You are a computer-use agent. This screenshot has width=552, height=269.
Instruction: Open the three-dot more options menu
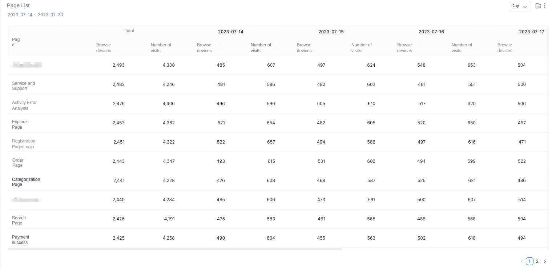(545, 6)
